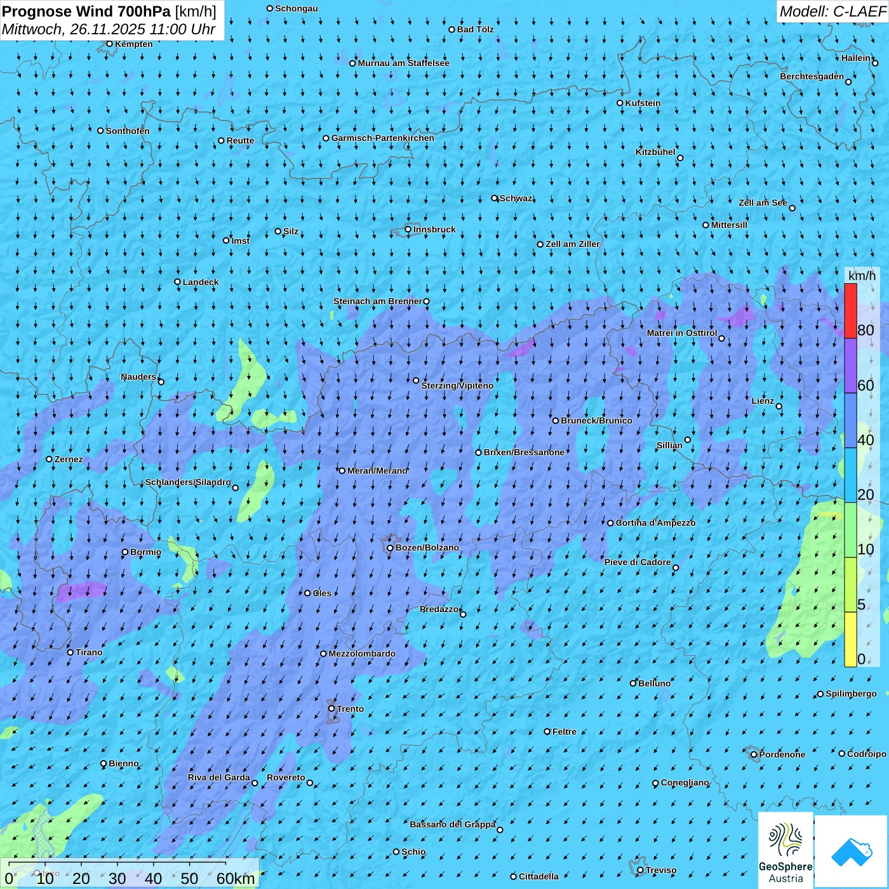Viewport: 889px width, 889px height.
Task: Click the Predazzo marker dot
Action: [x=463, y=614]
